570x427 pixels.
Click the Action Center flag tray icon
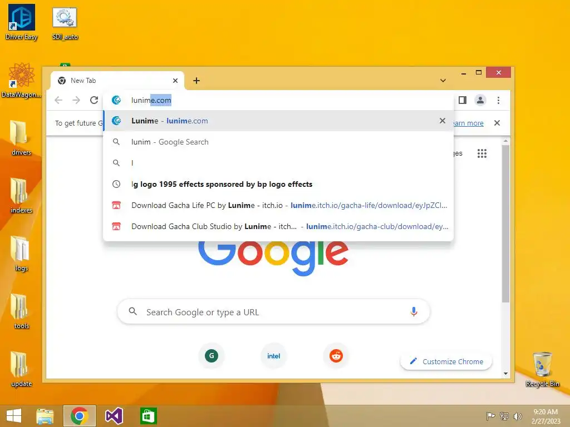490,416
